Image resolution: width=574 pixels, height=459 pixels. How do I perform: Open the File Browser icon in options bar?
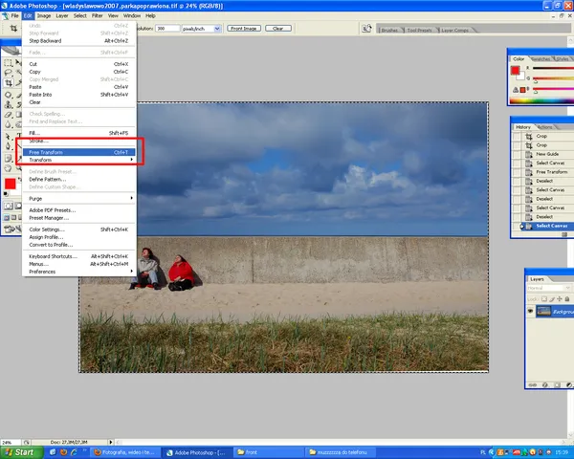(366, 28)
